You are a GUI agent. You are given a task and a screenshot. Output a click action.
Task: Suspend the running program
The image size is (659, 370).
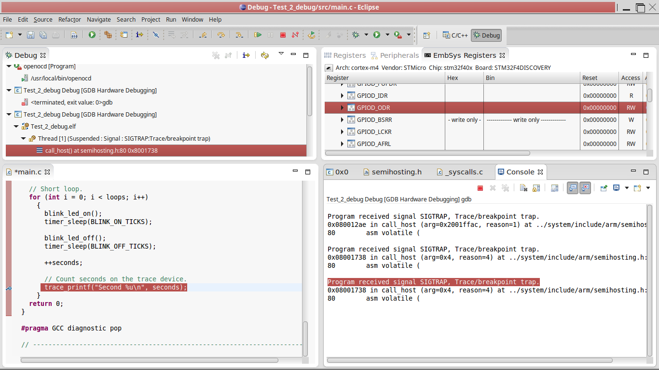(270, 35)
